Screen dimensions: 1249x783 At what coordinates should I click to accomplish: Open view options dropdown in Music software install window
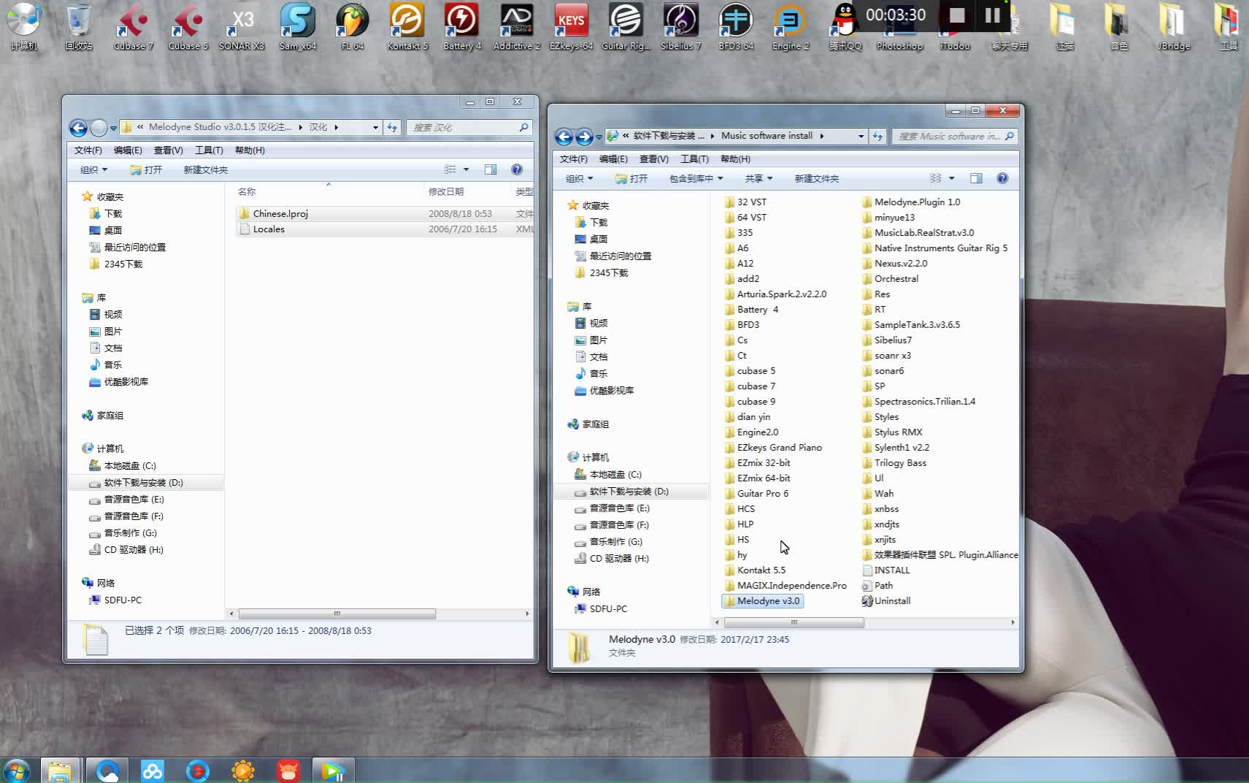(x=951, y=178)
